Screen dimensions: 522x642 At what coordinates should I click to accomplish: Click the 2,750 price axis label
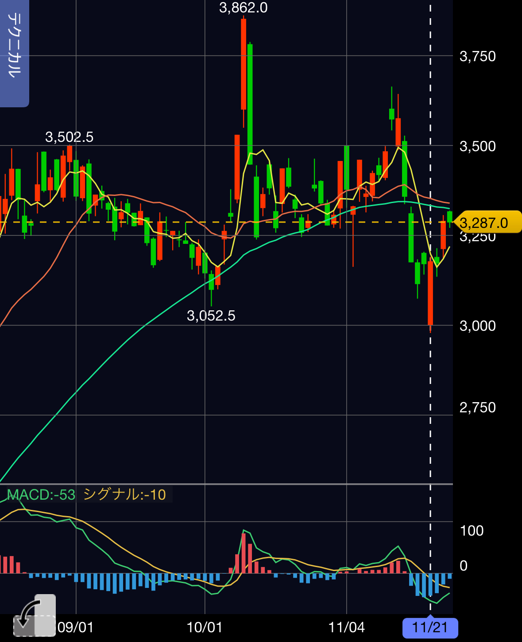coord(477,407)
